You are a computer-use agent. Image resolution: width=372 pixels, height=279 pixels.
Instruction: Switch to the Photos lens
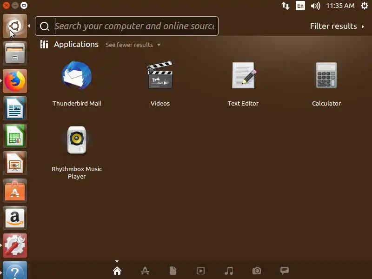point(257,271)
